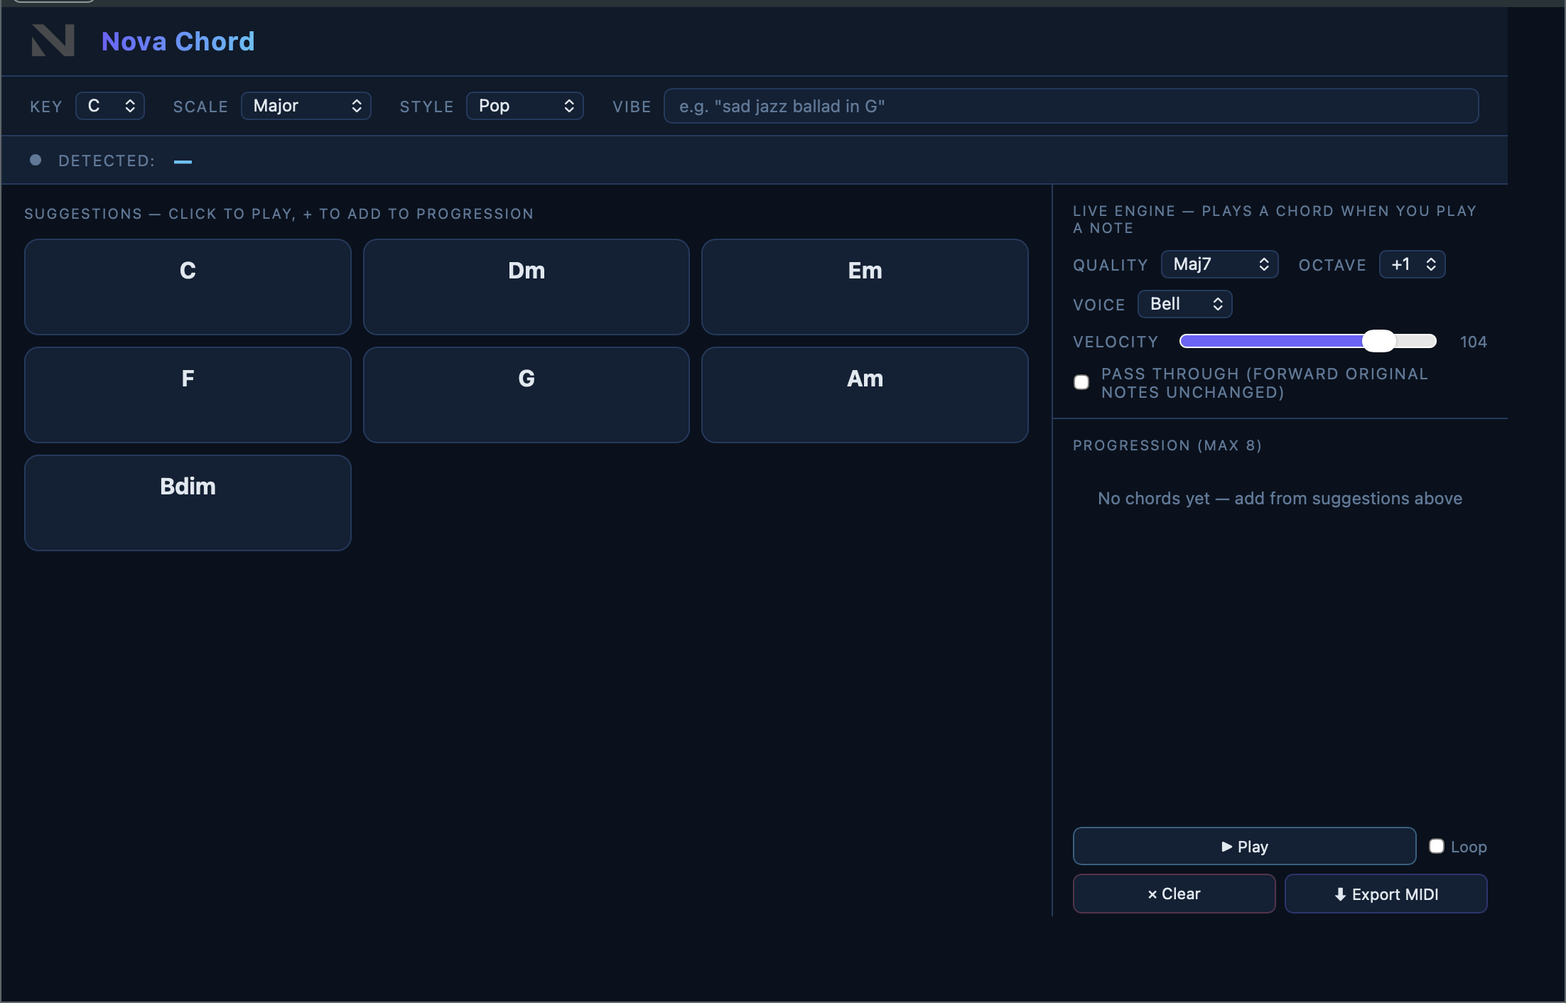Open the Quality dropdown showing Maj7
Screen dimensions: 1566x1003
pos(1220,264)
